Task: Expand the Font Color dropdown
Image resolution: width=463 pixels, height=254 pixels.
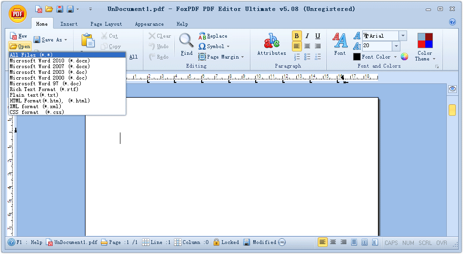Action: coord(395,57)
